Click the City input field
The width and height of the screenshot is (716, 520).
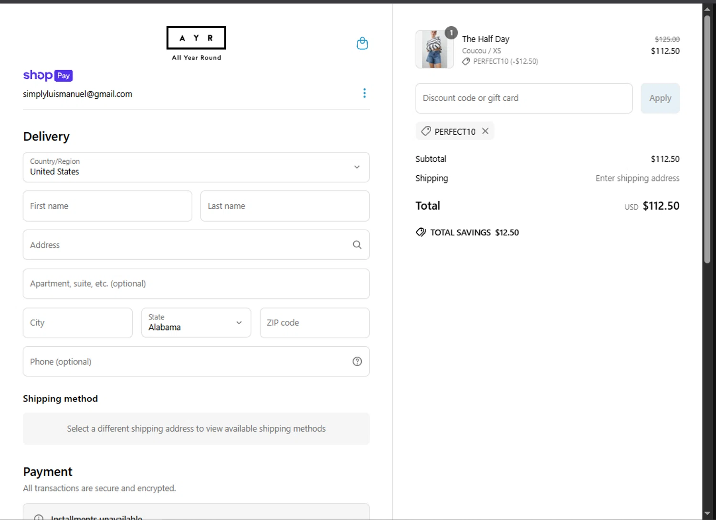(78, 323)
